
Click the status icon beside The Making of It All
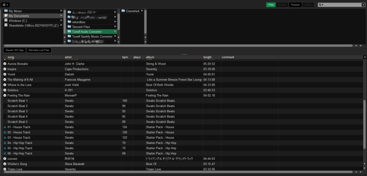[5, 80]
